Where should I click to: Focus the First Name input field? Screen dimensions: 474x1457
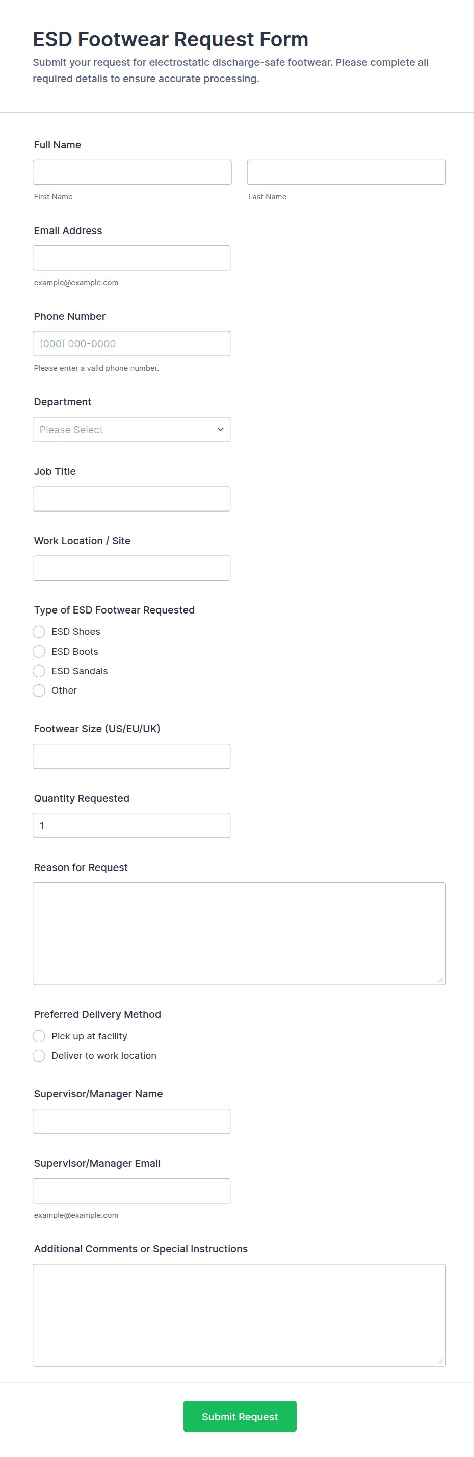point(132,172)
